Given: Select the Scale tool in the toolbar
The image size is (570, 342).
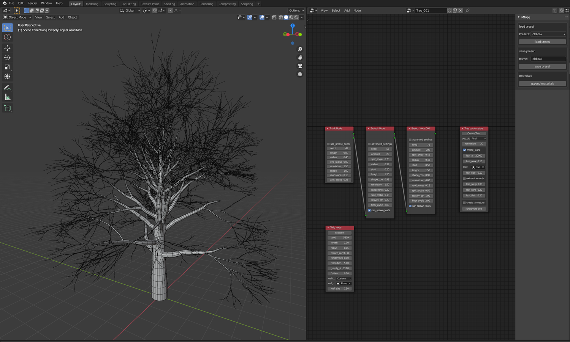Looking at the screenshot, I should (x=7, y=67).
